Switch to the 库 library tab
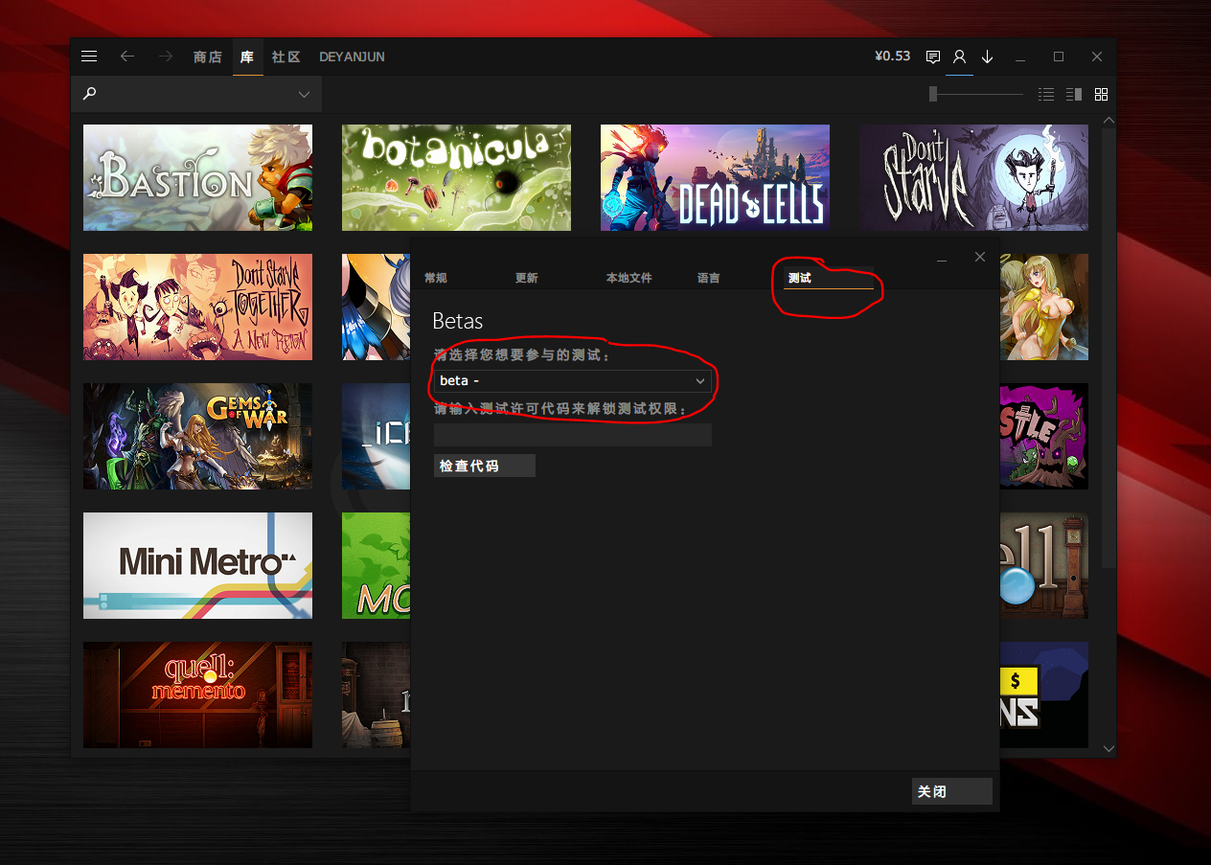 (x=247, y=57)
